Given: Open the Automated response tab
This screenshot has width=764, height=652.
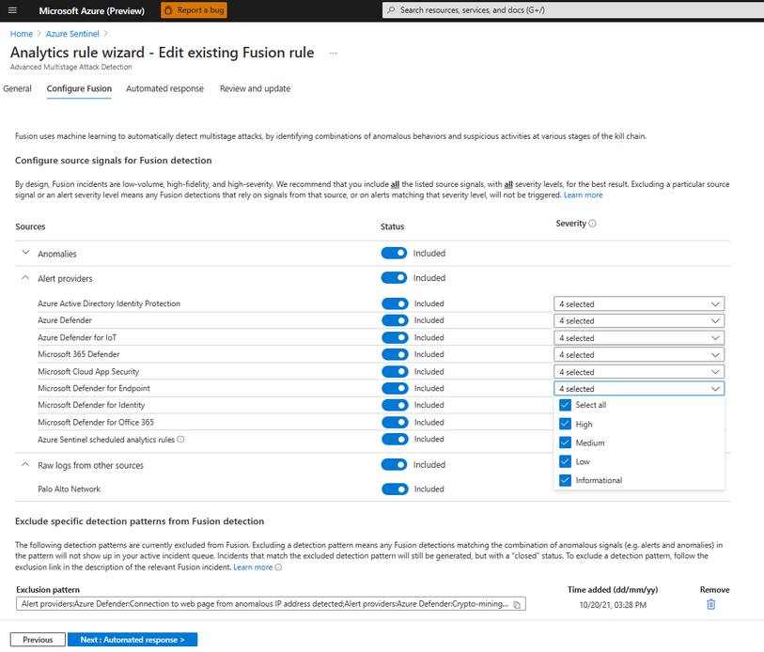Looking at the screenshot, I should (164, 88).
